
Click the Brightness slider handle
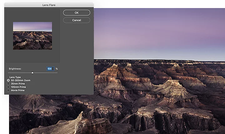click(32, 72)
